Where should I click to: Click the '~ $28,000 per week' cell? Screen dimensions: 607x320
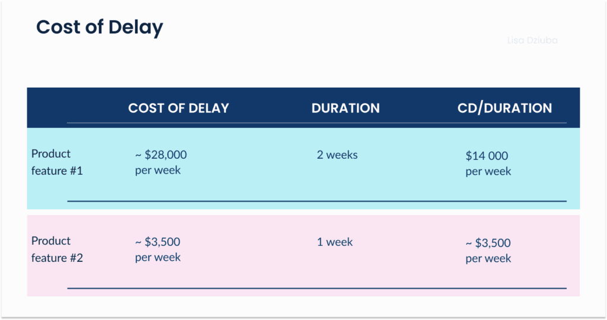click(x=161, y=162)
